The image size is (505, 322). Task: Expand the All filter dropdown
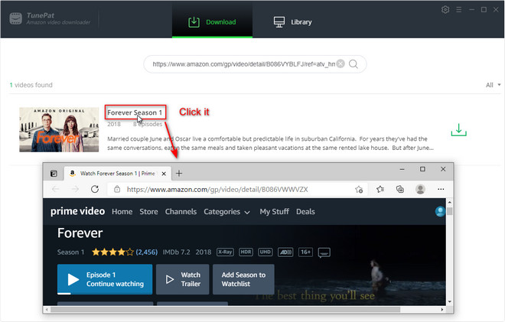[493, 85]
